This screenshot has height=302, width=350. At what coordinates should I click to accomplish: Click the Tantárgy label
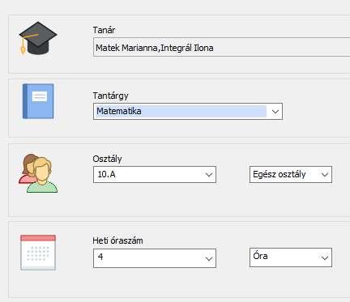pos(110,96)
